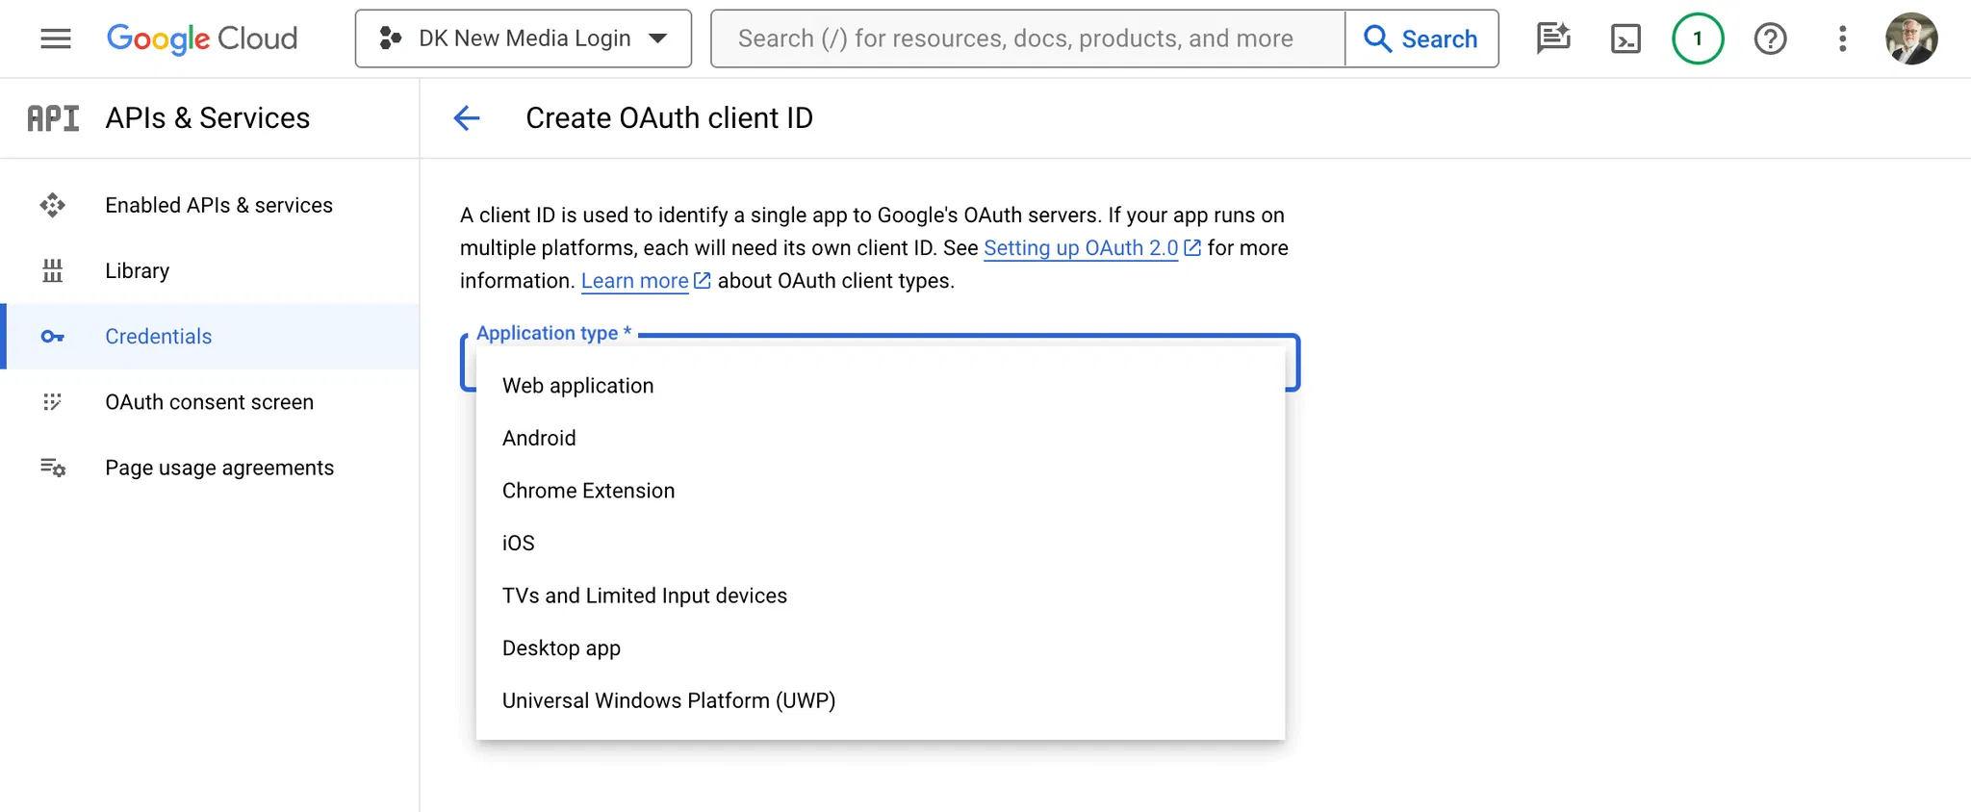Select Web application from the list
Screen dimensions: 1971x812
pos(577,386)
